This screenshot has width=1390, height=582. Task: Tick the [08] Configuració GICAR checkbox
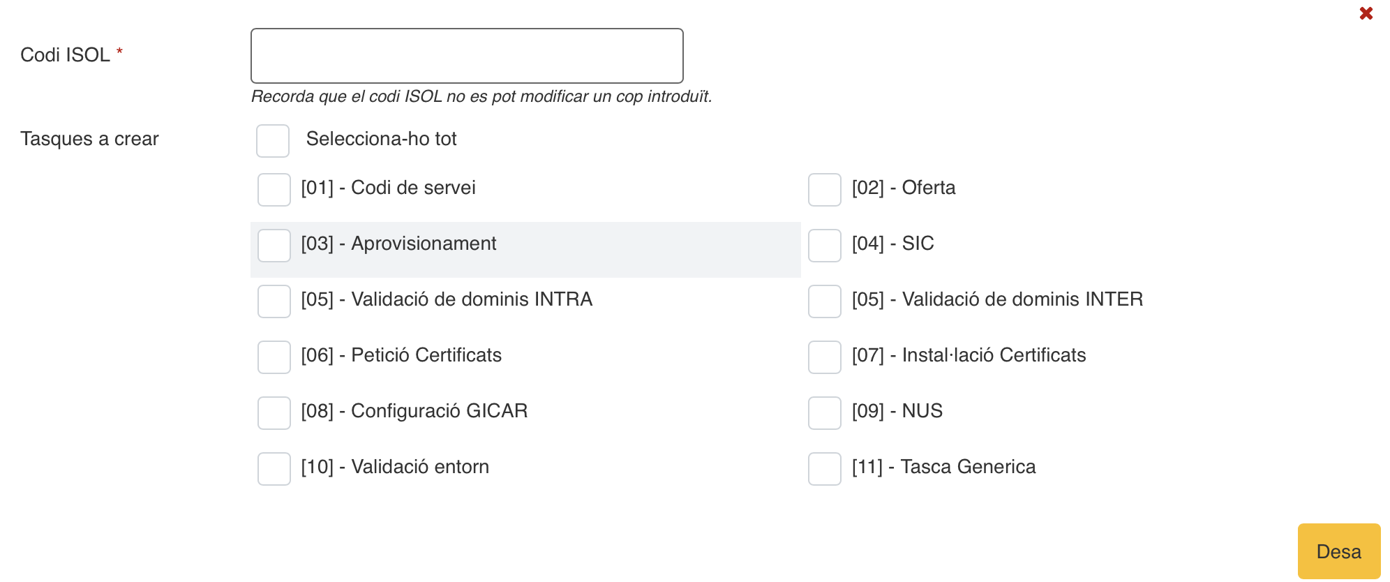(x=274, y=413)
